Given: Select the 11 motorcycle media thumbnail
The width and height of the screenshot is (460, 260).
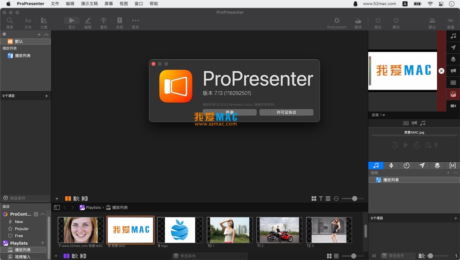Looking at the screenshot, I should click(279, 230).
